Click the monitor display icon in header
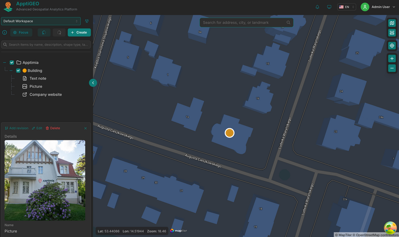 click(329, 7)
